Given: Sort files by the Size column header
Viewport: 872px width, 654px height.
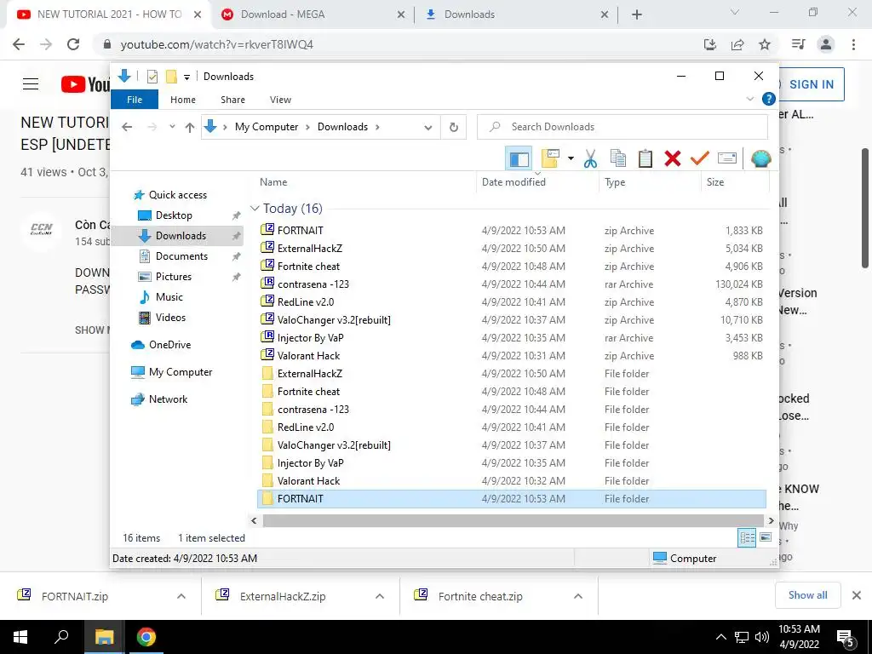Looking at the screenshot, I should (x=715, y=182).
